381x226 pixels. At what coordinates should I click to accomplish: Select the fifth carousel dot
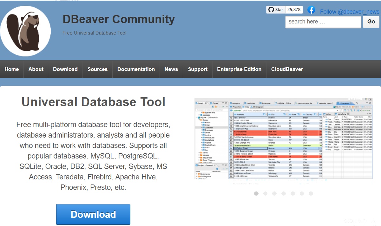coord(293,193)
